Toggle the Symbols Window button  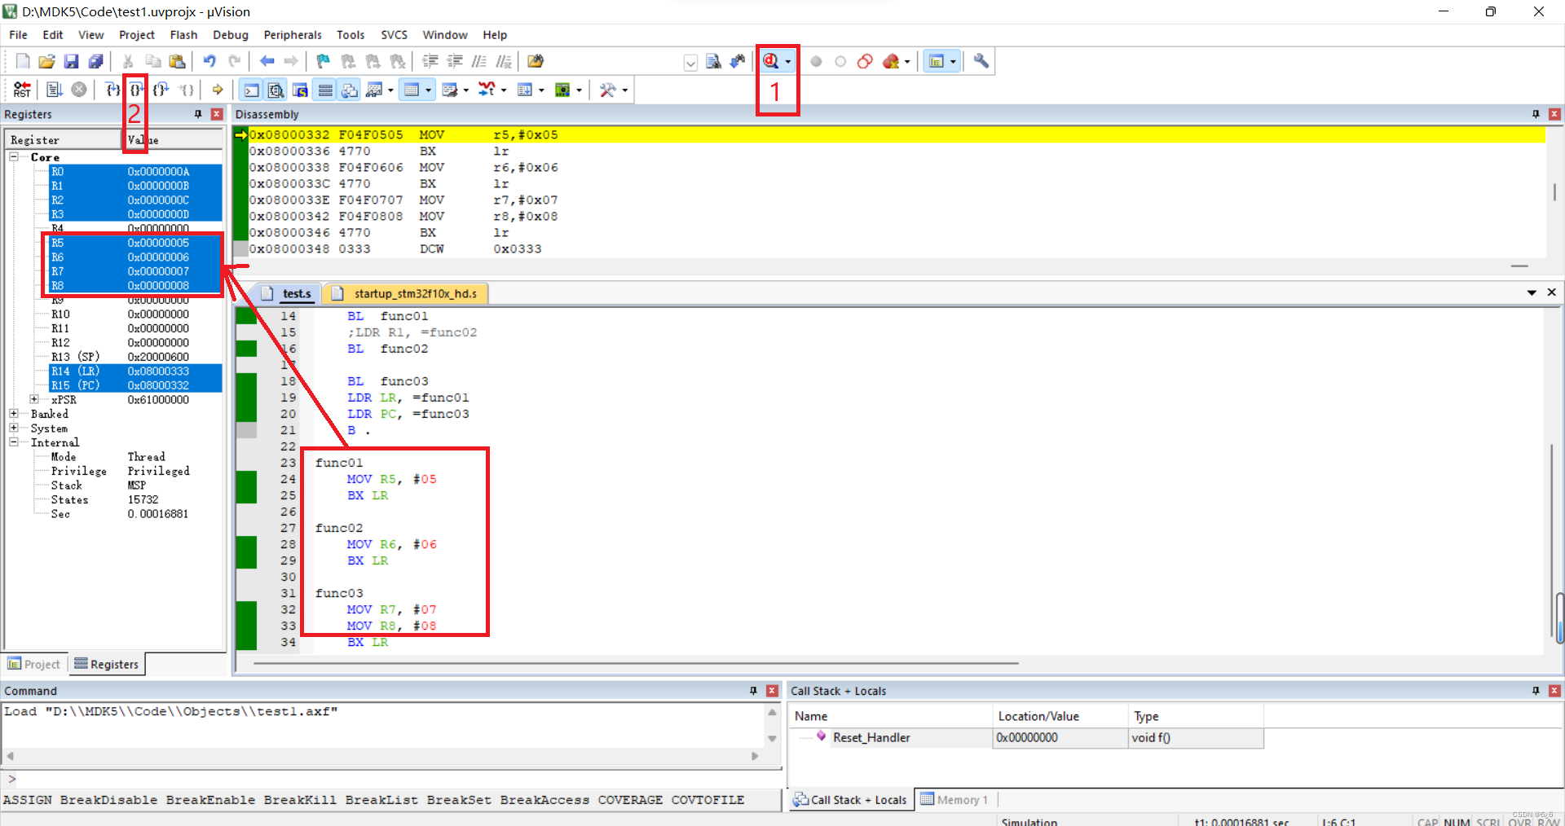[301, 90]
